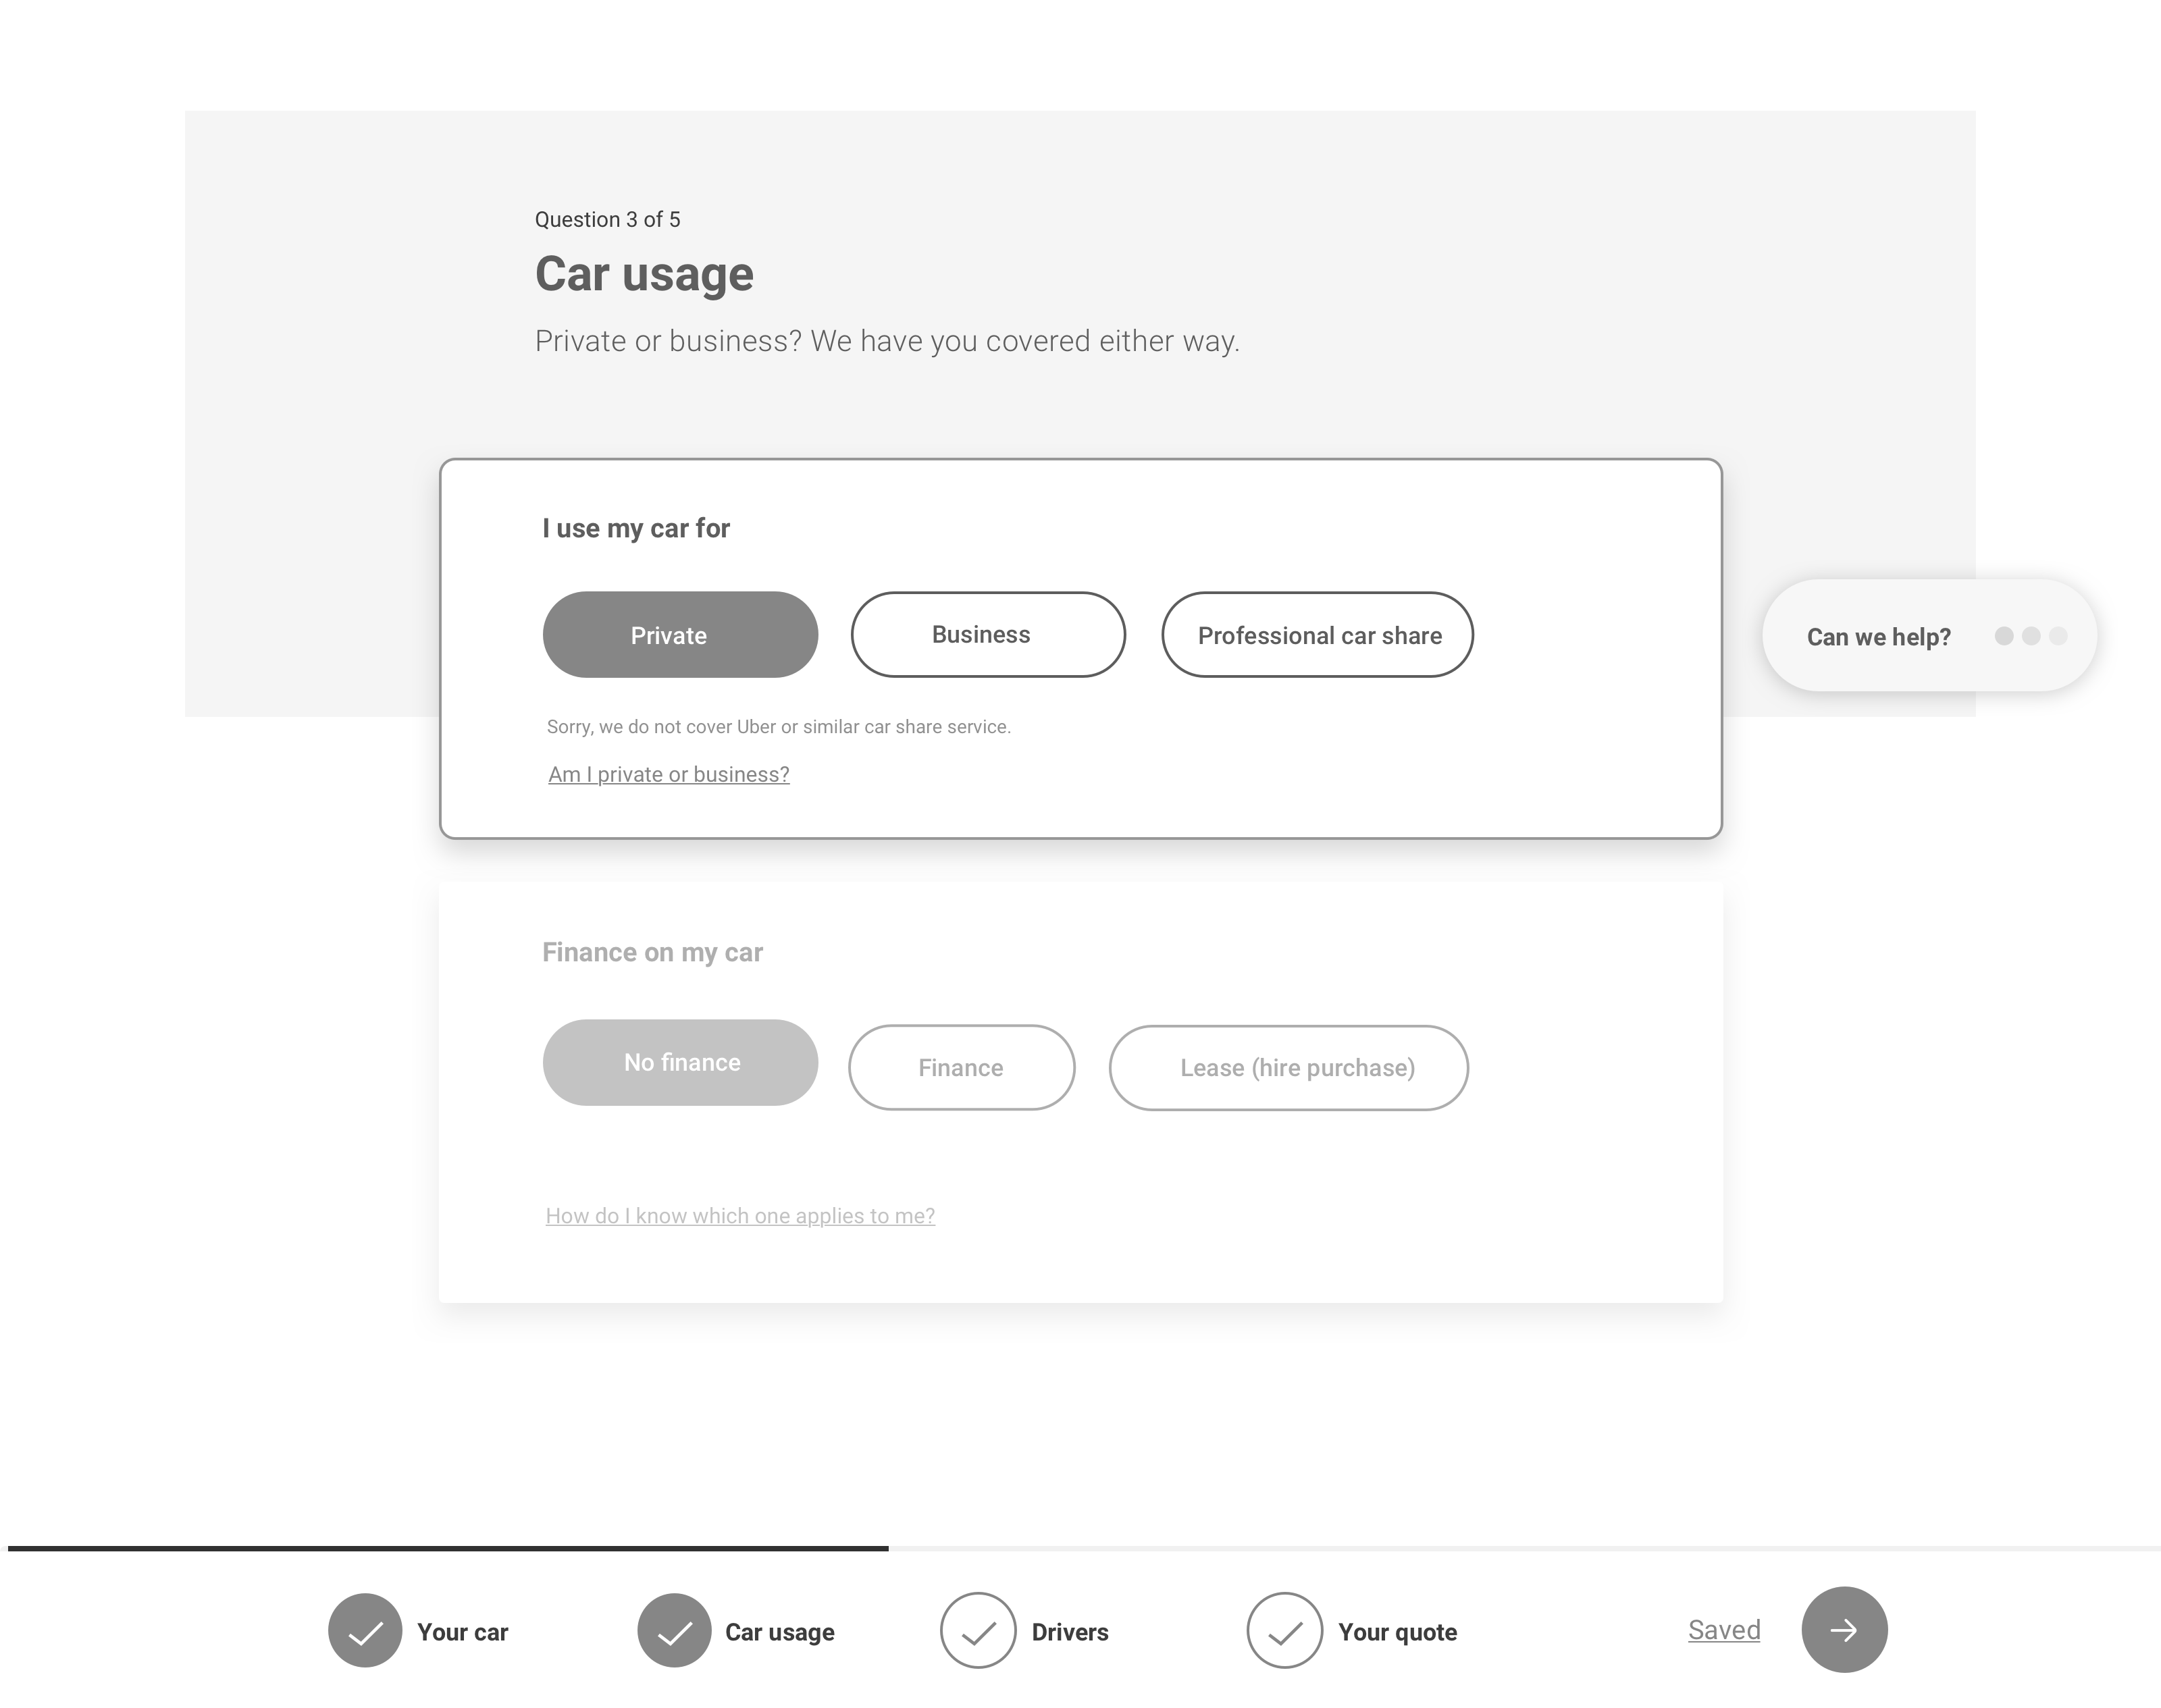Click the Your quote step circle icon
This screenshot has width=2161, height=1708.
(1284, 1630)
